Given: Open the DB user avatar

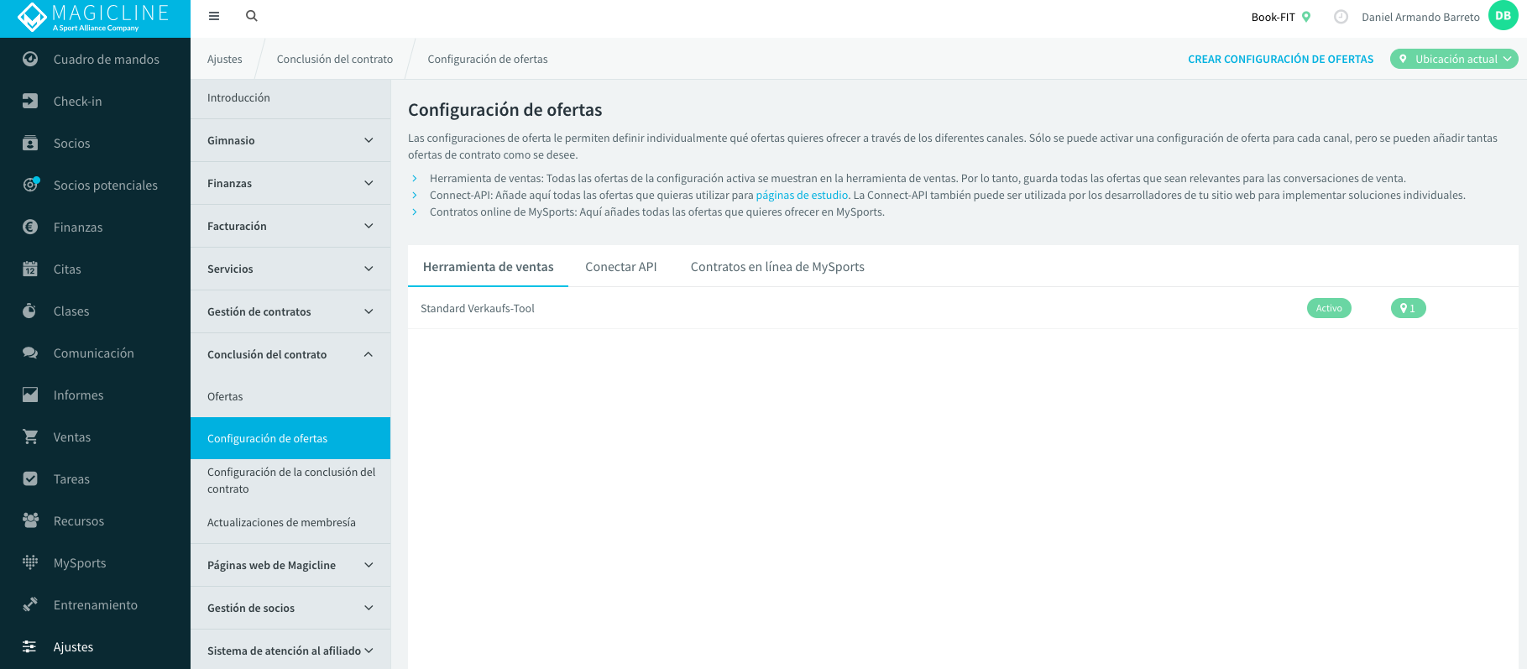Looking at the screenshot, I should 1503,16.
